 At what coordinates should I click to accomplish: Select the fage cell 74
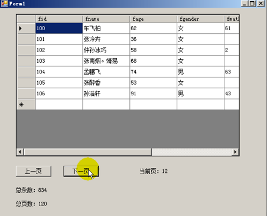(x=153, y=72)
